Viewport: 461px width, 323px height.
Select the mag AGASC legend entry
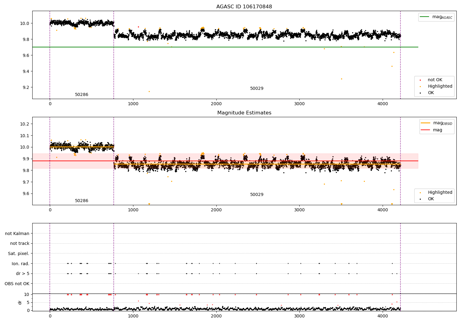pos(436,17)
